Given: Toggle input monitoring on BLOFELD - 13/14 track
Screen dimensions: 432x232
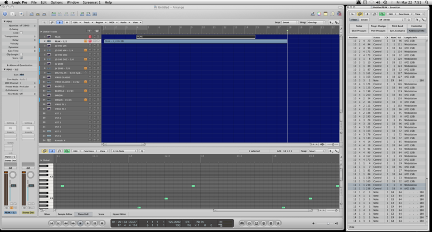Looking at the screenshot, I should point(85,91).
